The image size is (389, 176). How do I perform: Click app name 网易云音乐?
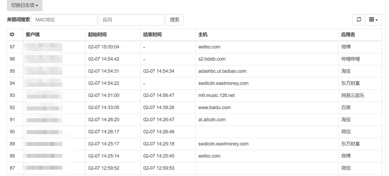(353, 95)
